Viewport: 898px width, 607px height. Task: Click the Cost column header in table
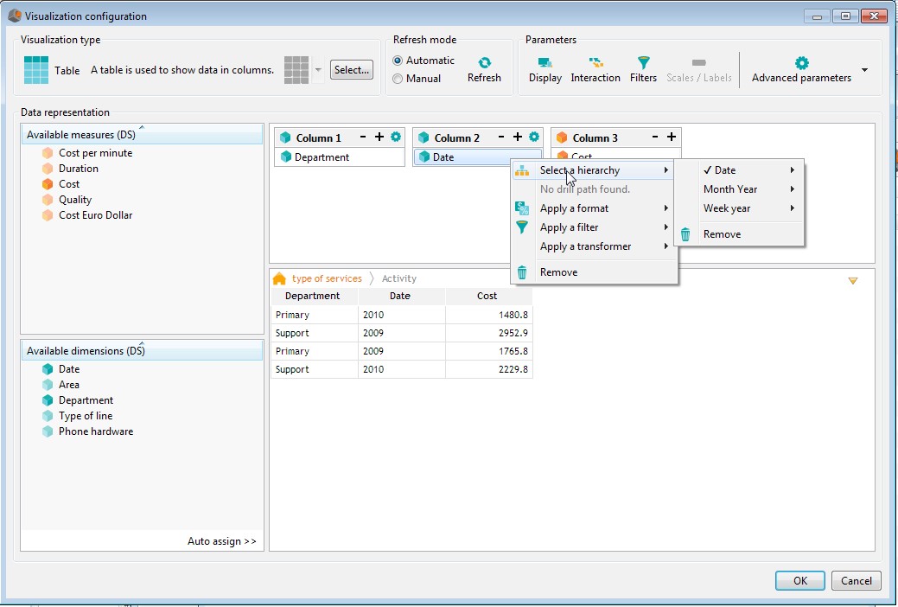click(488, 296)
